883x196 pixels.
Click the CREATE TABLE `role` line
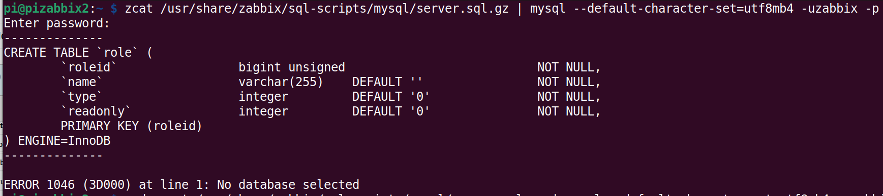coord(78,53)
